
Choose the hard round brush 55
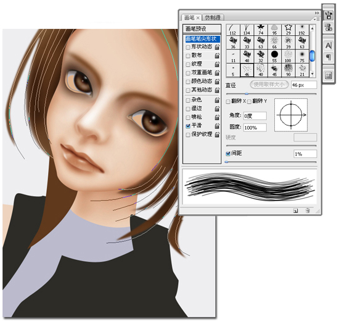pyautogui.click(x=274, y=56)
